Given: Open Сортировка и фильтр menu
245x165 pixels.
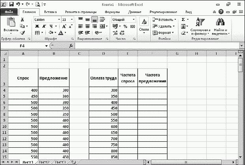Looking at the screenshot, I should [x=200, y=26].
